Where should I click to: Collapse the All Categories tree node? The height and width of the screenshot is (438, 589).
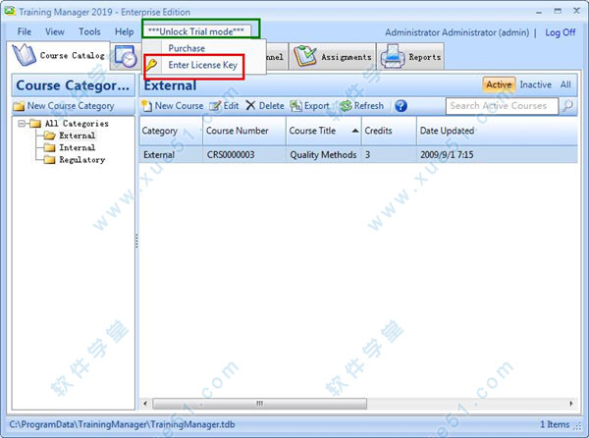(x=22, y=123)
